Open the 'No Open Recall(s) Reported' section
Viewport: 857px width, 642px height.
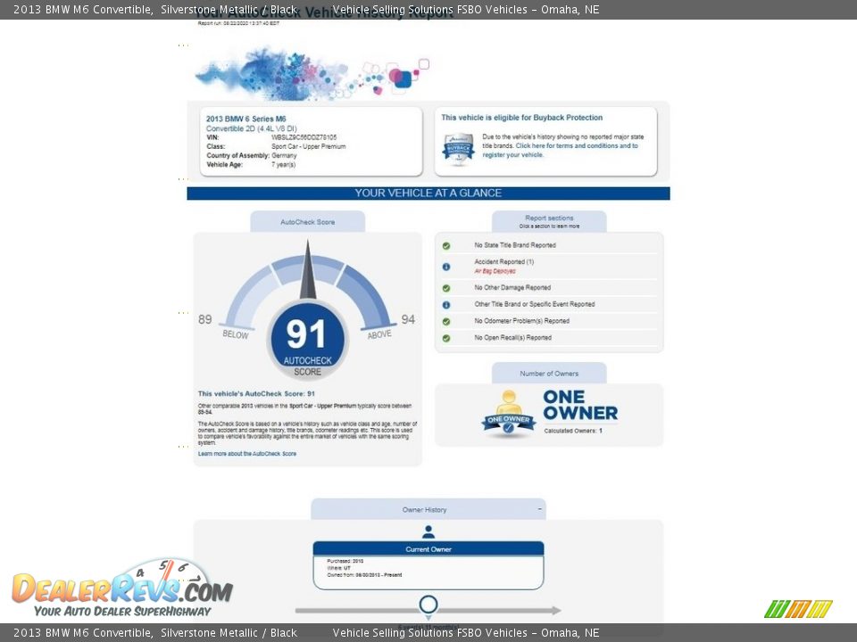512,338
